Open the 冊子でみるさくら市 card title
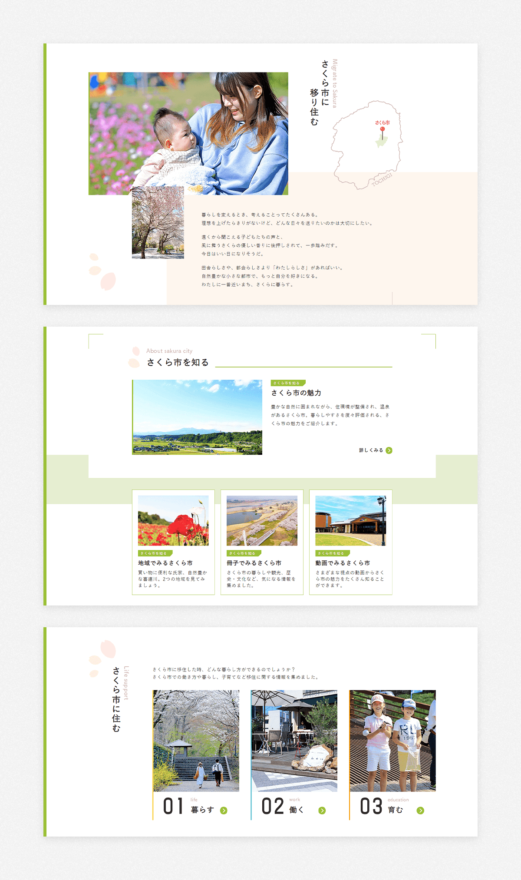The height and width of the screenshot is (880, 521). [254, 563]
